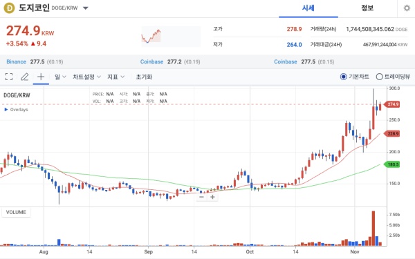Toggle fullscreen chart icon

click(x=9, y=77)
